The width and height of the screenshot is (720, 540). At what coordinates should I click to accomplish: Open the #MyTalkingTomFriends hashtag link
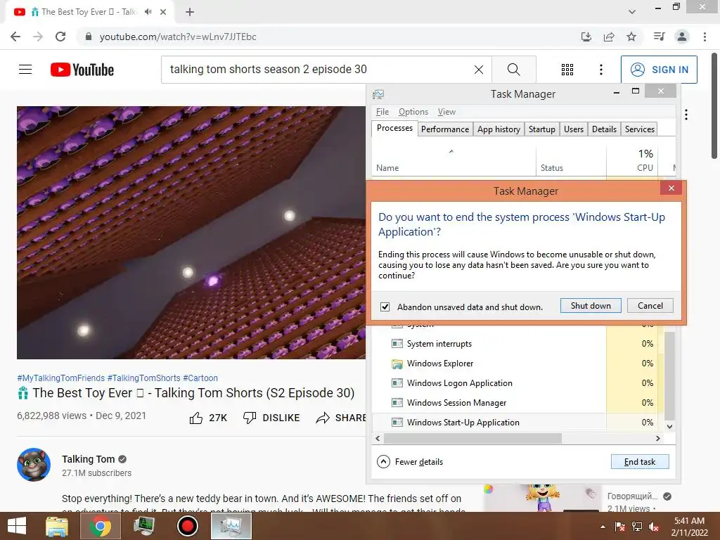pos(60,378)
